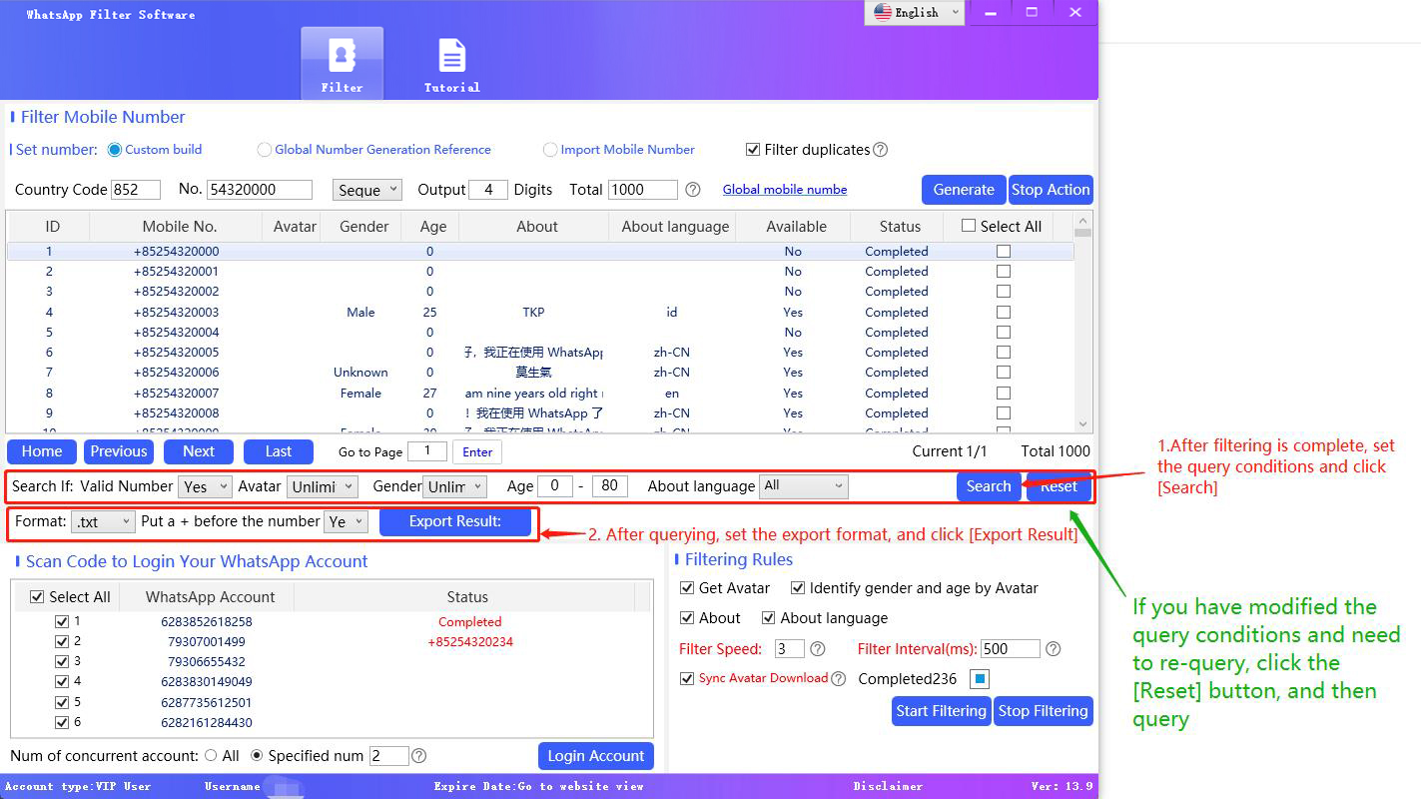Uncheck account 79307001499

coord(63,641)
